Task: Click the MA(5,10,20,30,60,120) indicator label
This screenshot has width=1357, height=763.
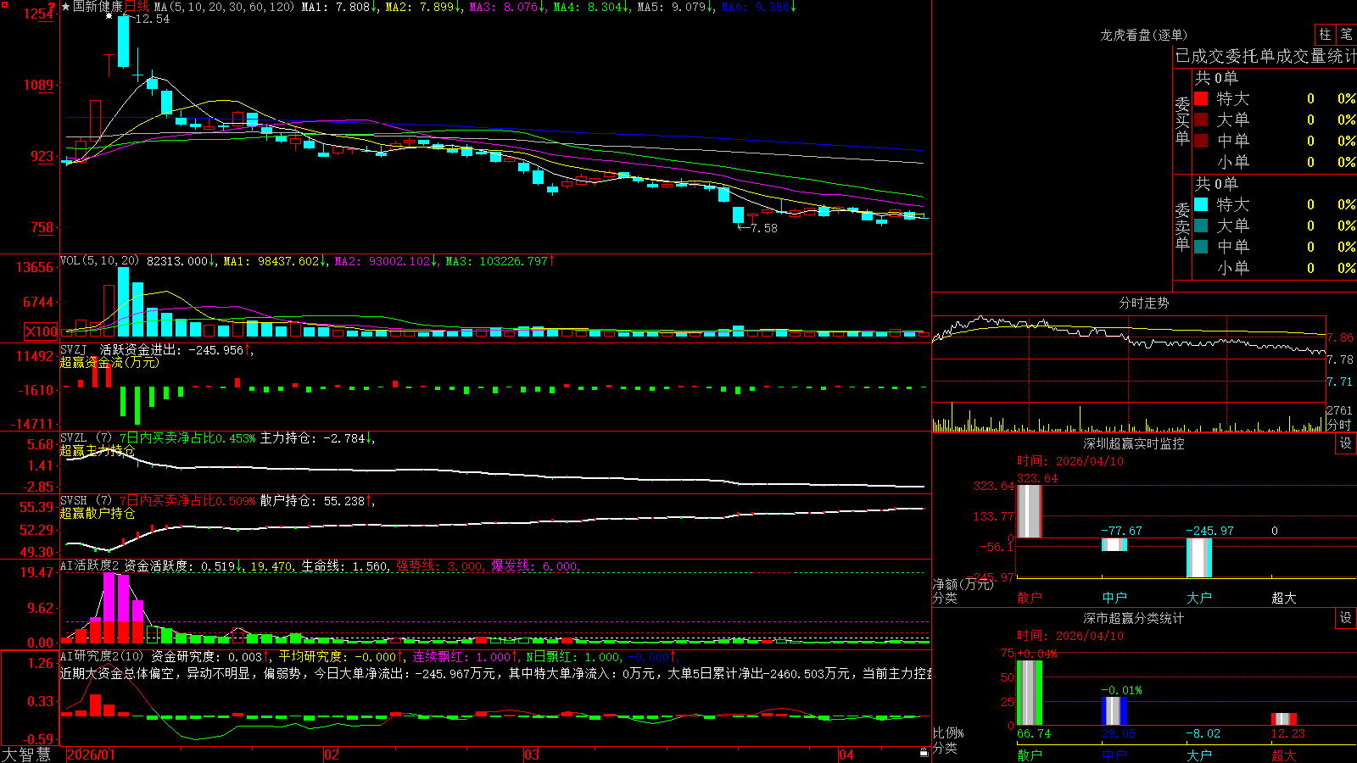Action: (224, 7)
